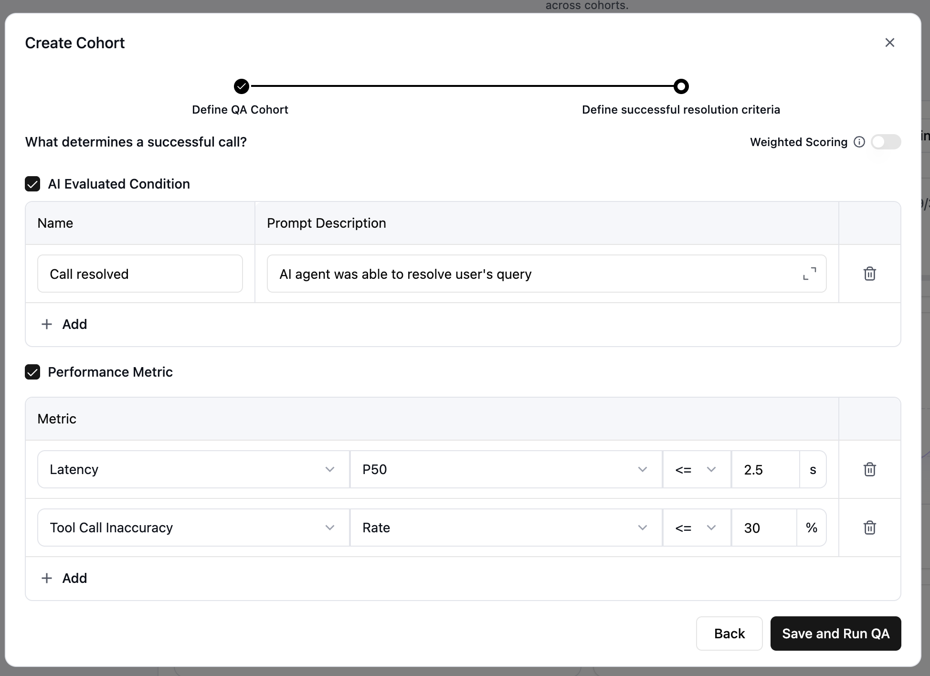Click the Weighted Scoring info icon
The width and height of the screenshot is (930, 676).
[x=859, y=142]
